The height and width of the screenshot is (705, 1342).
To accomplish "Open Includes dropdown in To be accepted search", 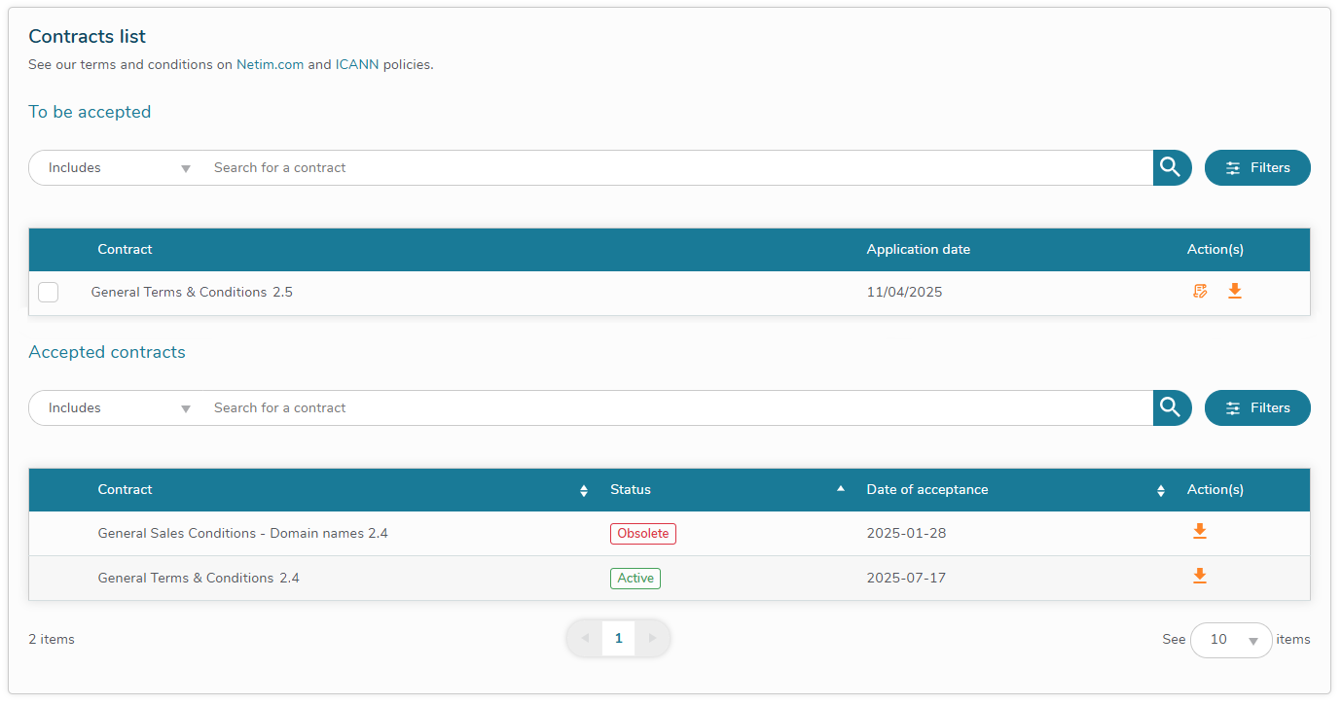I will point(119,167).
